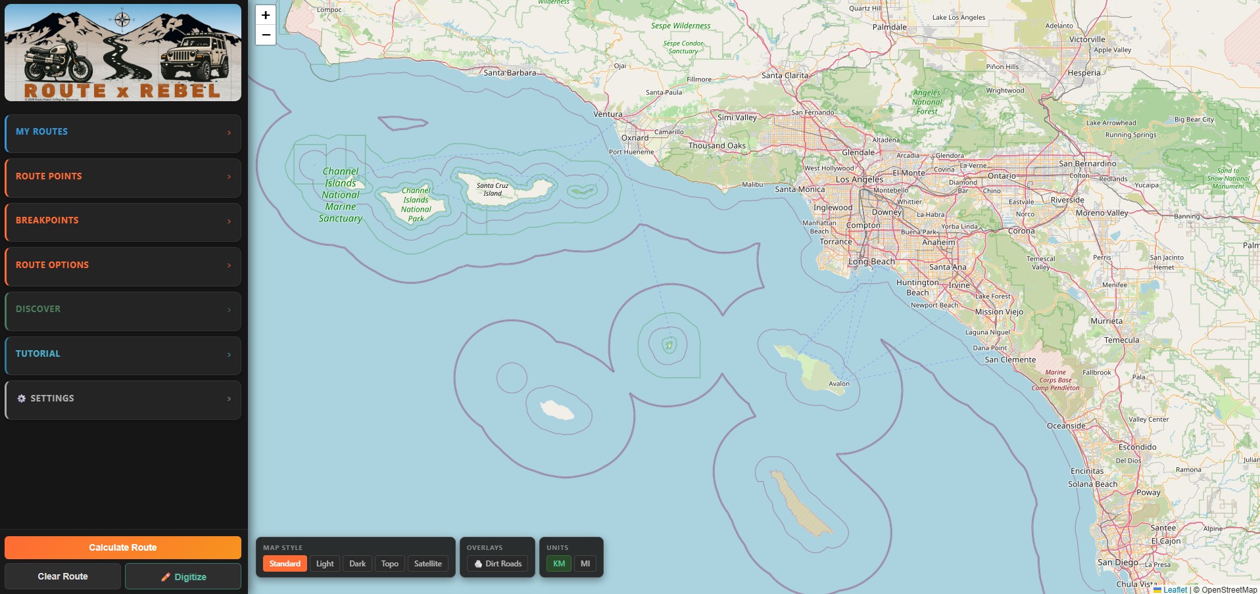Click the Malibu map label
This screenshot has height=594, width=1260.
coord(752,185)
